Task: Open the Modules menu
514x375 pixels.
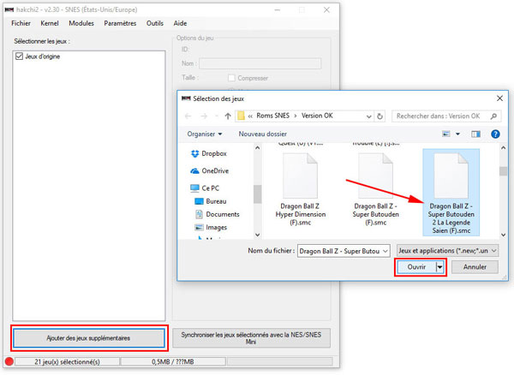Action: tap(81, 23)
